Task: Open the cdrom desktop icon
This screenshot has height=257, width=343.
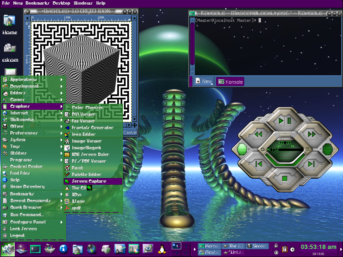Action: (x=10, y=53)
